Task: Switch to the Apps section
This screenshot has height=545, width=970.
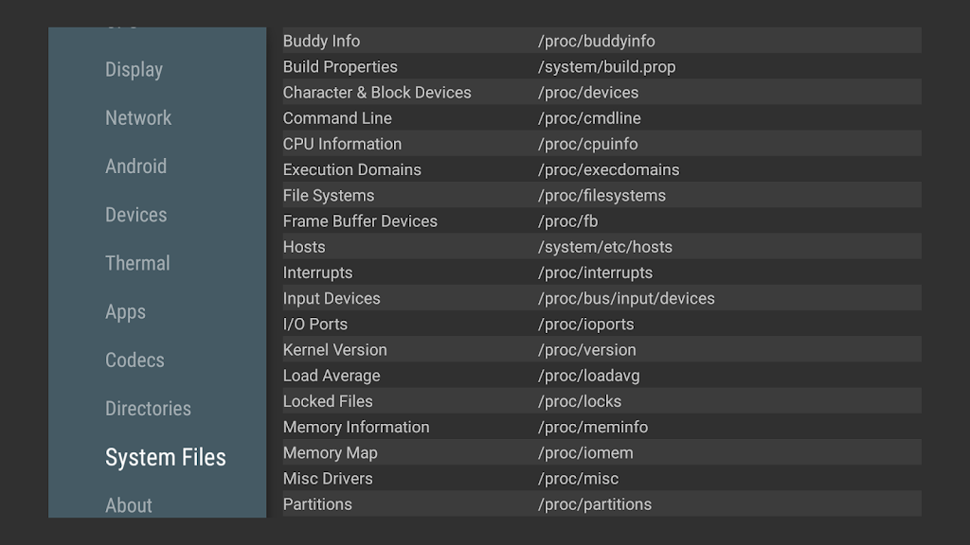Action: pos(125,312)
